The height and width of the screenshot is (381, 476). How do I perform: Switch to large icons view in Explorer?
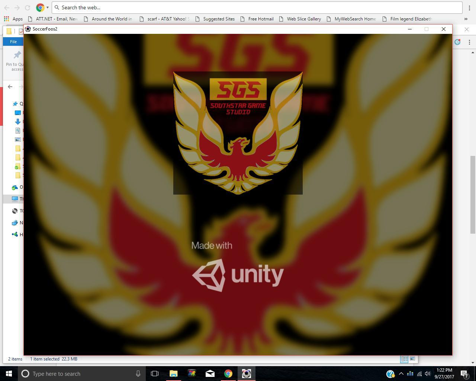tap(412, 359)
